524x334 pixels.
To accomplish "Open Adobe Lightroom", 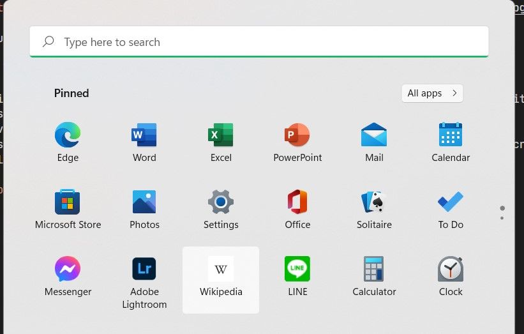I will click(x=144, y=268).
